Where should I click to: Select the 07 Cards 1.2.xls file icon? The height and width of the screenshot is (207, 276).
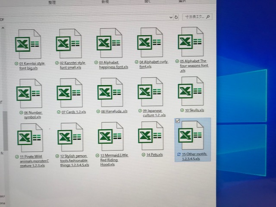point(70,93)
